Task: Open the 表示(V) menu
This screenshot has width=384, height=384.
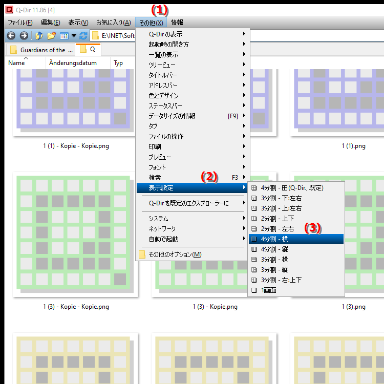Action: [x=78, y=23]
